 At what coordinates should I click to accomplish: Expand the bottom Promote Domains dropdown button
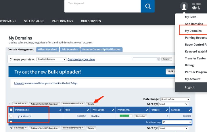click(73, 128)
